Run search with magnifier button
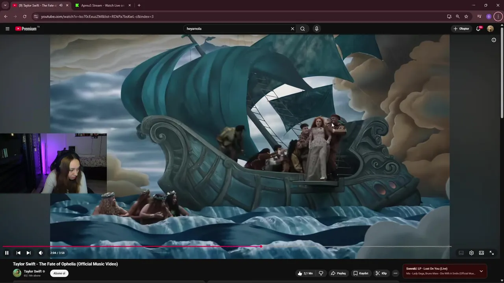Screen dimensions: 504x283 [302, 29]
